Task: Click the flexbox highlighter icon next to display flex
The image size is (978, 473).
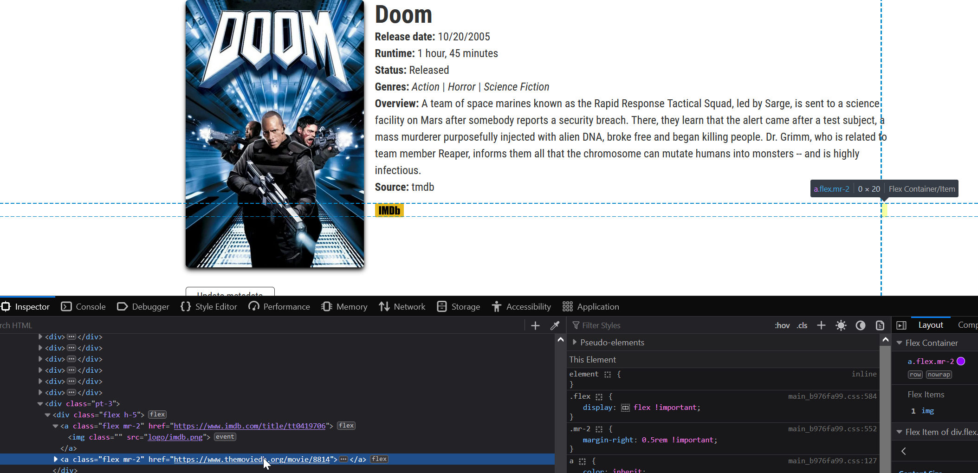Action: pyautogui.click(x=625, y=407)
